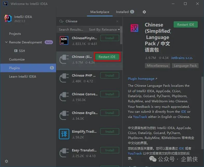
Task: Click the Language Pack tag
Action: [x=185, y=66]
